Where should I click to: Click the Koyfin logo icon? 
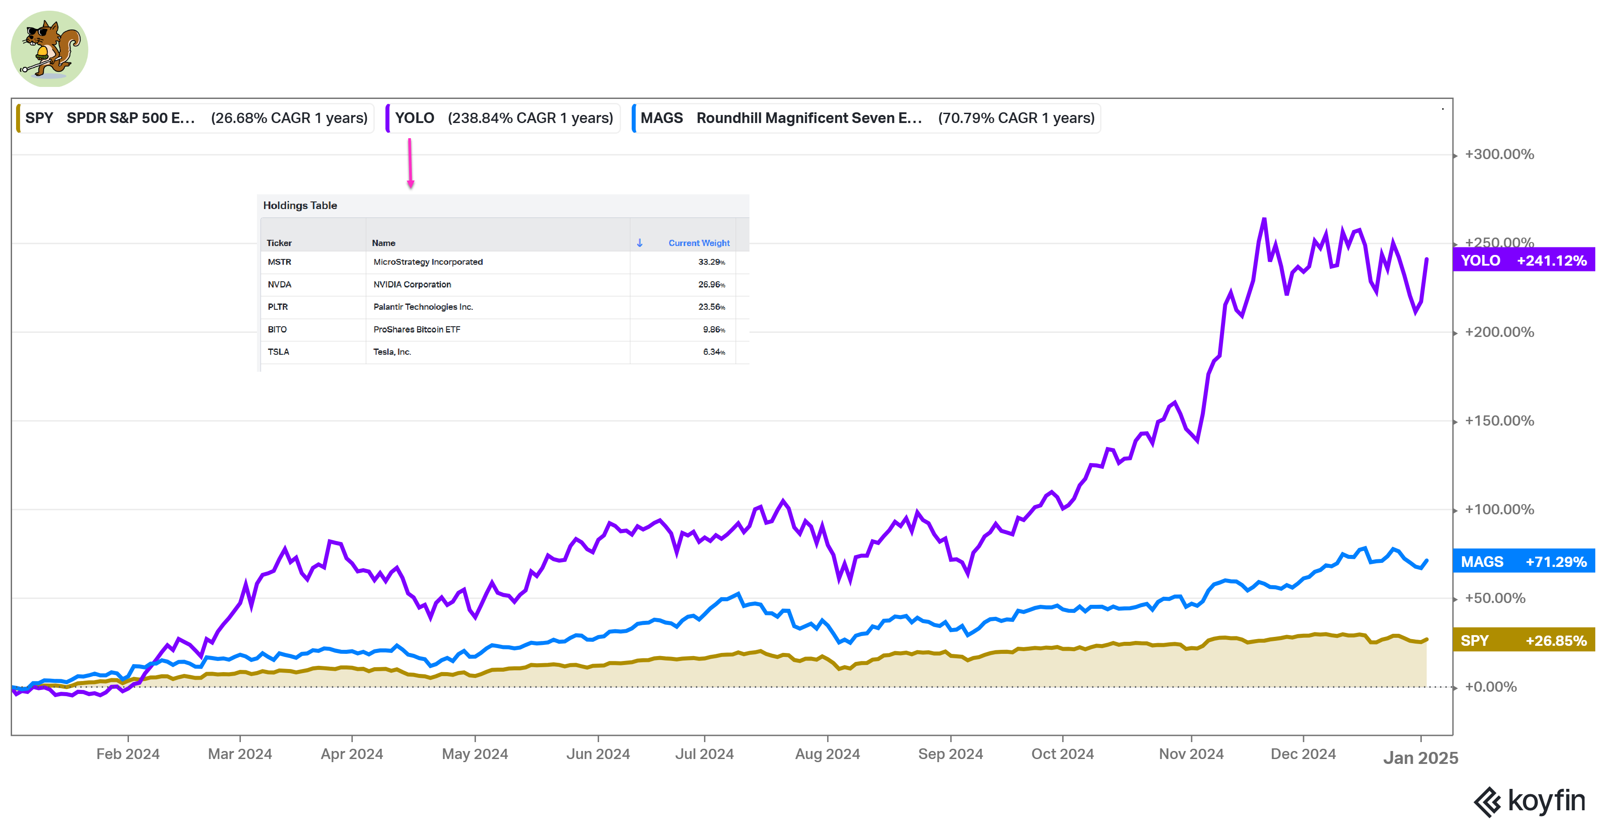(1487, 802)
